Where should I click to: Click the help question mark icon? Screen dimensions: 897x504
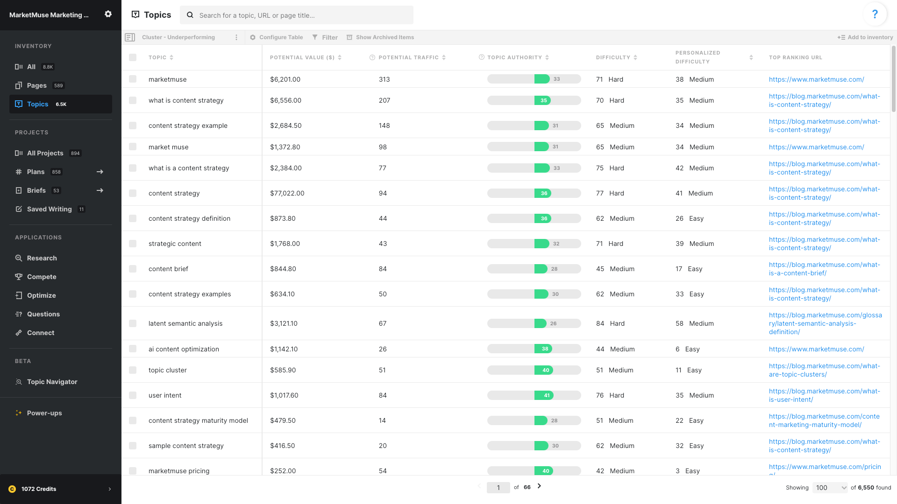(875, 14)
